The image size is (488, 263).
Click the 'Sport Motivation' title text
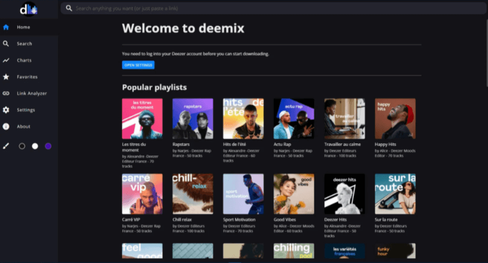[x=239, y=220]
